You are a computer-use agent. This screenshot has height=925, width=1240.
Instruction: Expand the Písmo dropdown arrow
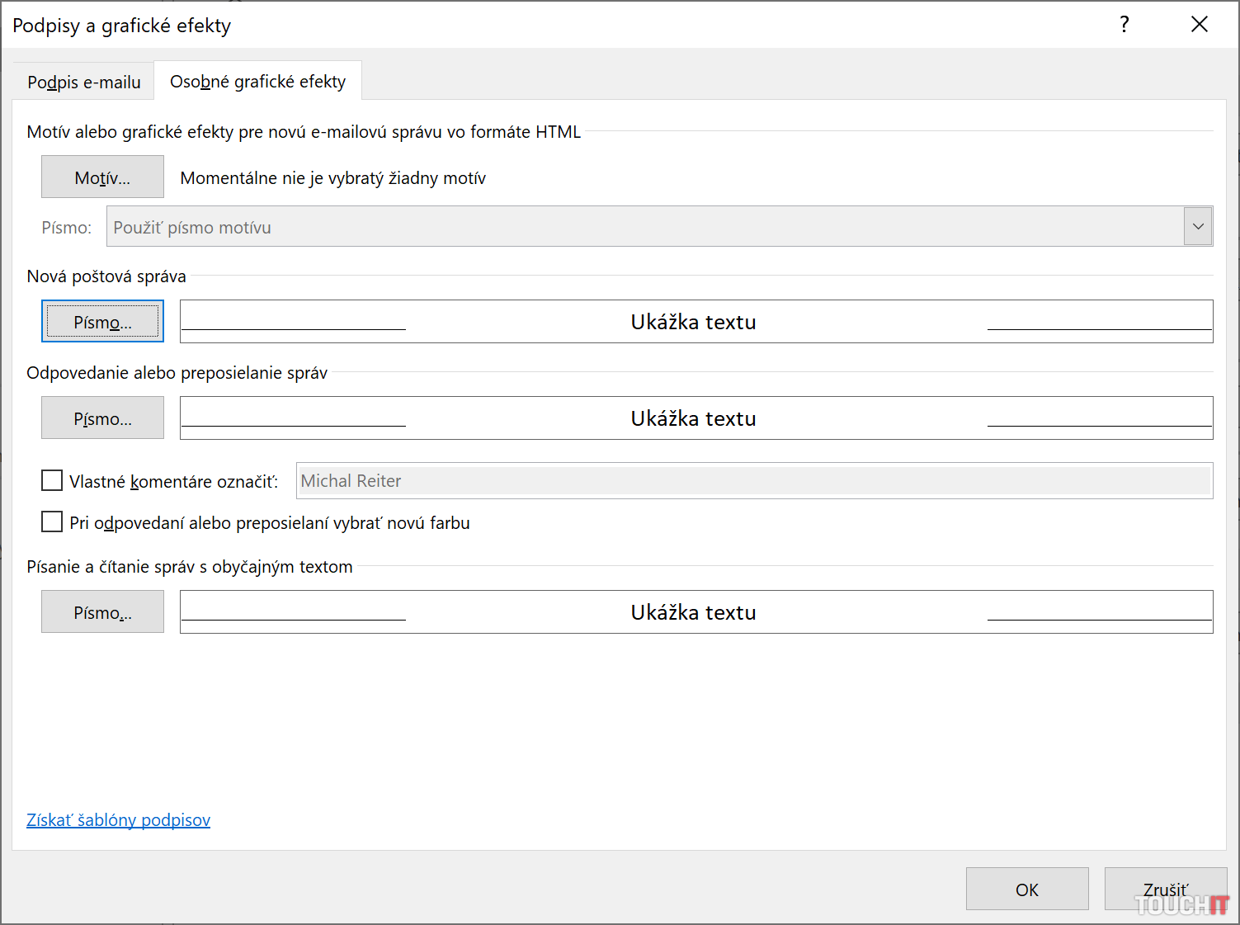coord(1198,227)
